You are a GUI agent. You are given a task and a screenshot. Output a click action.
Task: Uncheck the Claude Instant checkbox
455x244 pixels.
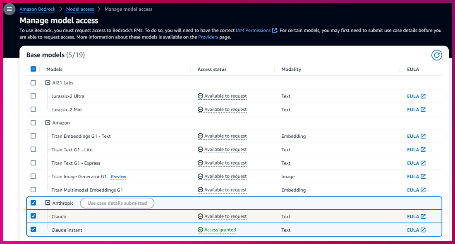pos(34,229)
